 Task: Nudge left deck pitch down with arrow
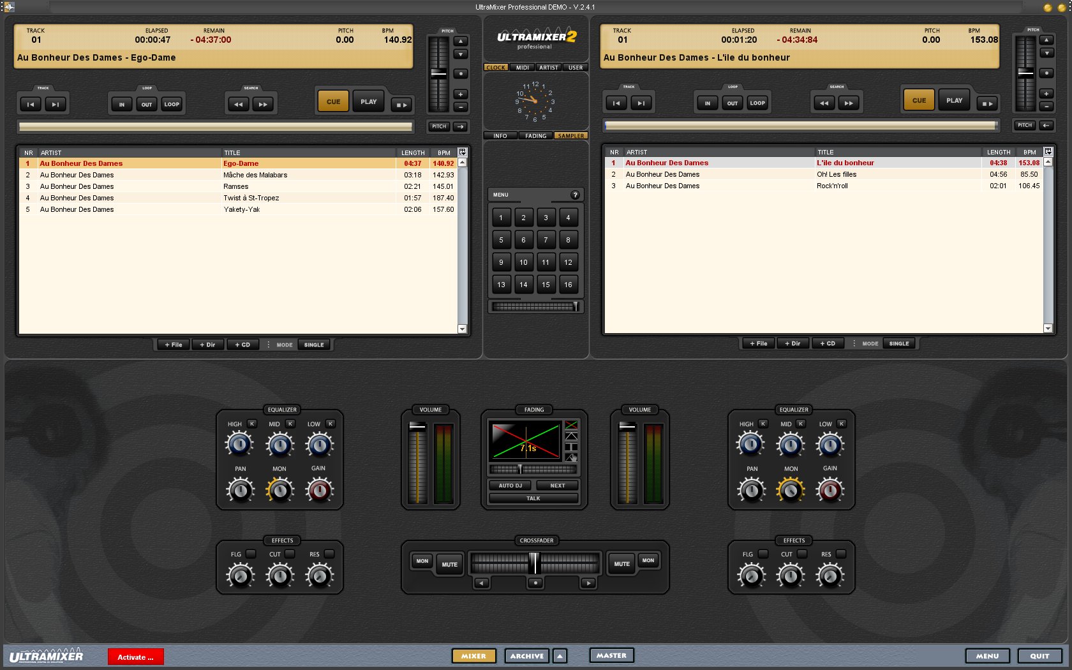(x=461, y=54)
